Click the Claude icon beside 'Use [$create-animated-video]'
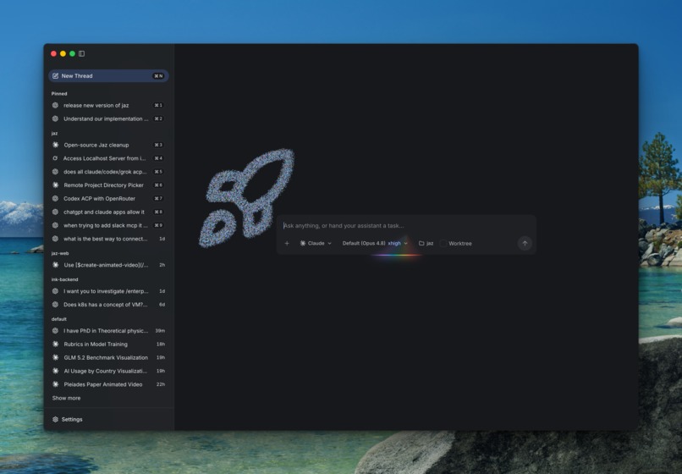This screenshot has height=474, width=682. pos(55,265)
